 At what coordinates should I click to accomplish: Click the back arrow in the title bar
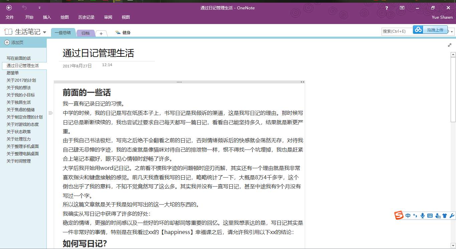[9, 8]
